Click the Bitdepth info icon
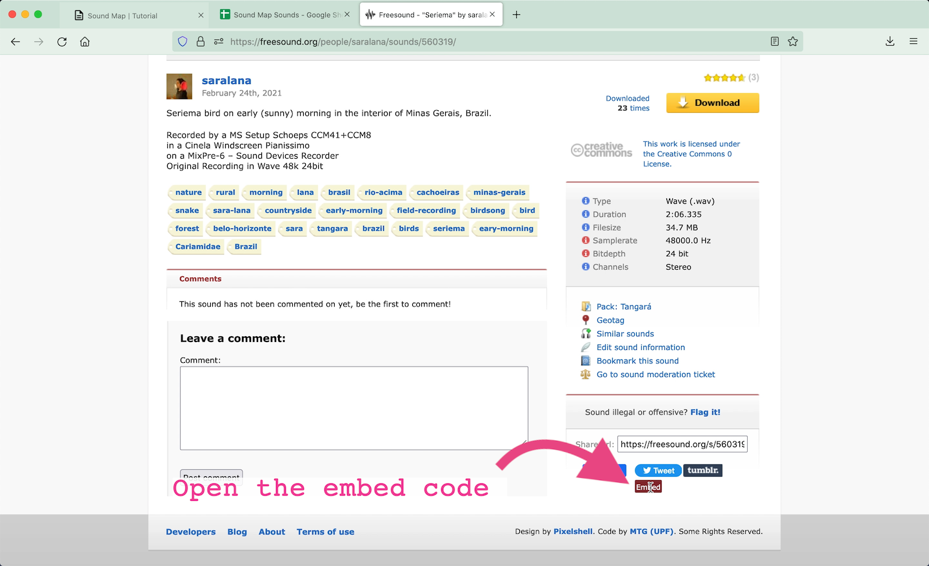Viewport: 929px width, 566px height. click(586, 254)
